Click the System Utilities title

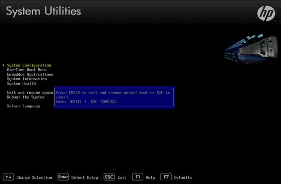(43, 11)
